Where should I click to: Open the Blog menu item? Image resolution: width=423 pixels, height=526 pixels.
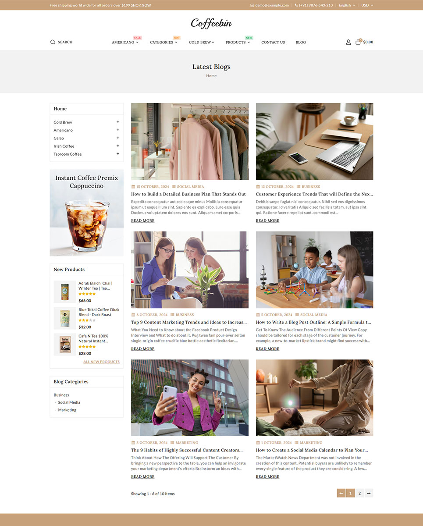tap(301, 43)
